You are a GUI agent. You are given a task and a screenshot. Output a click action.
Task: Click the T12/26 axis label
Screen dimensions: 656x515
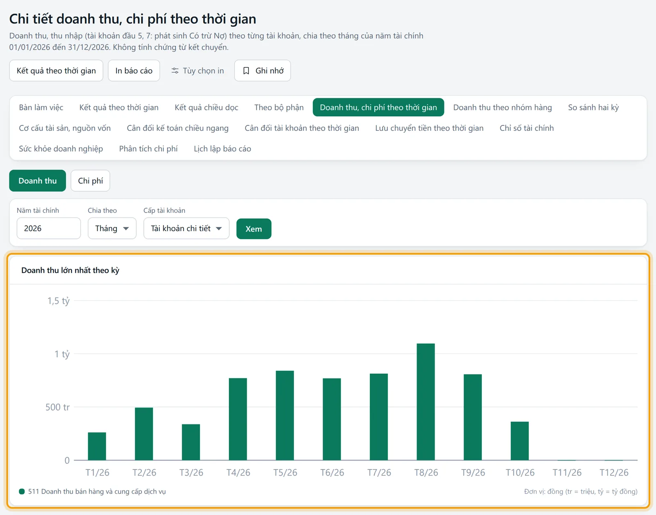tap(614, 472)
